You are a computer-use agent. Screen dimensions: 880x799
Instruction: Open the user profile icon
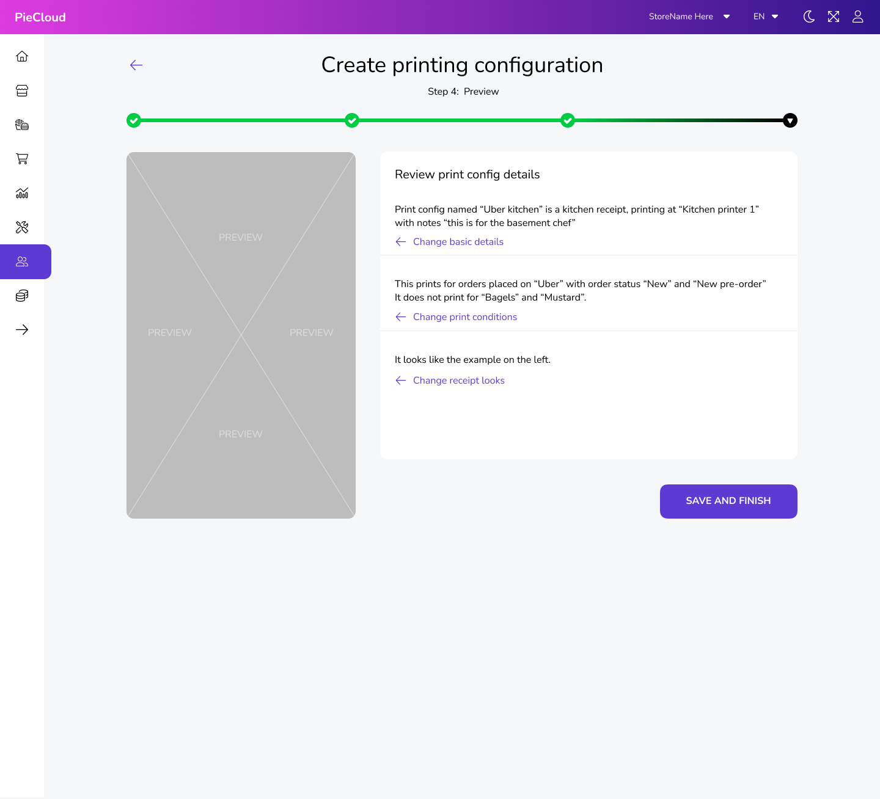(x=858, y=16)
